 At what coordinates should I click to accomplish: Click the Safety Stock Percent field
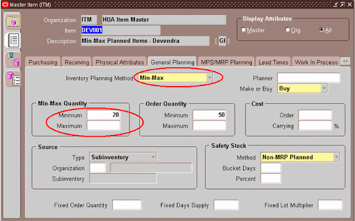[271, 179]
